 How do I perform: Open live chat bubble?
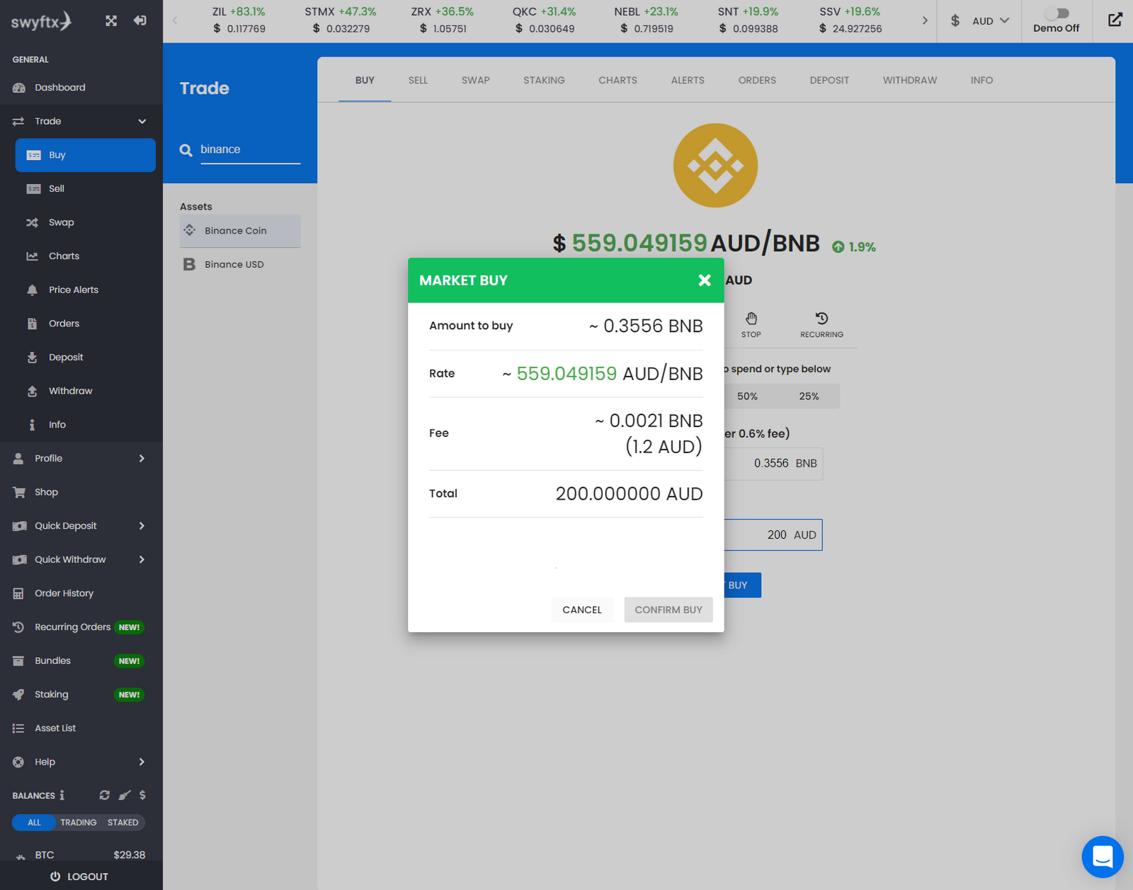[x=1103, y=857]
